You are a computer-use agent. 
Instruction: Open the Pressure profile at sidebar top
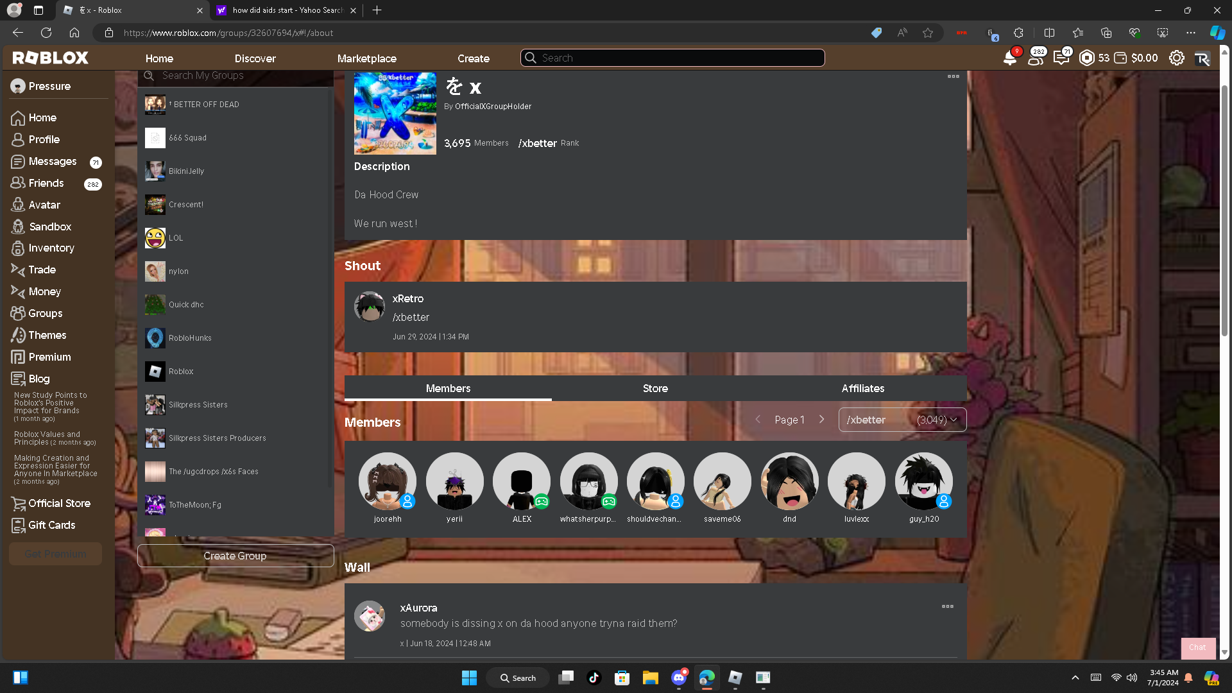pyautogui.click(x=41, y=86)
